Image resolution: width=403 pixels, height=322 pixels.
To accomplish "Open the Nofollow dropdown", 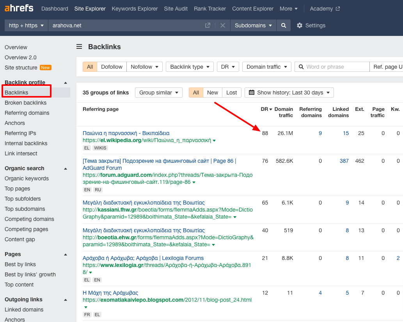I will tap(144, 67).
